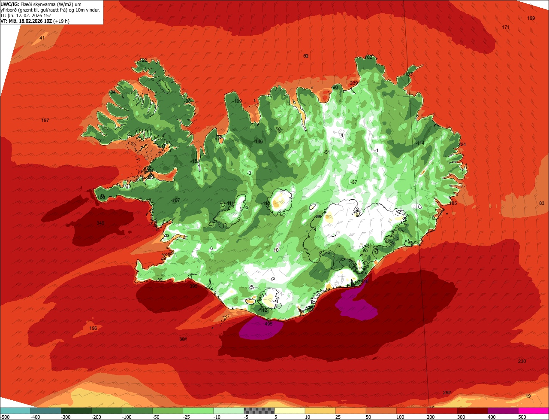
Task: Click the map value 171
Action: (506, 27)
